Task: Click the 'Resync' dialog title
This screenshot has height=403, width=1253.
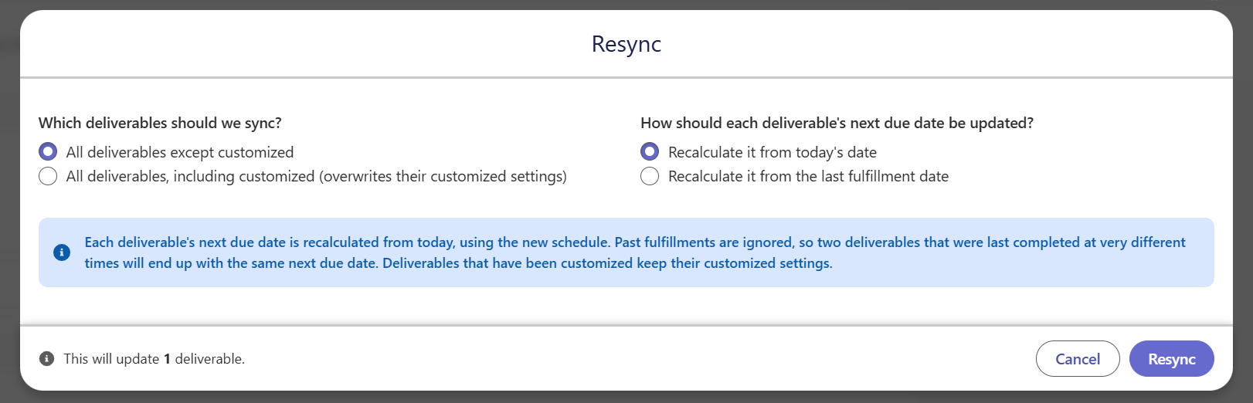Action: (626, 44)
